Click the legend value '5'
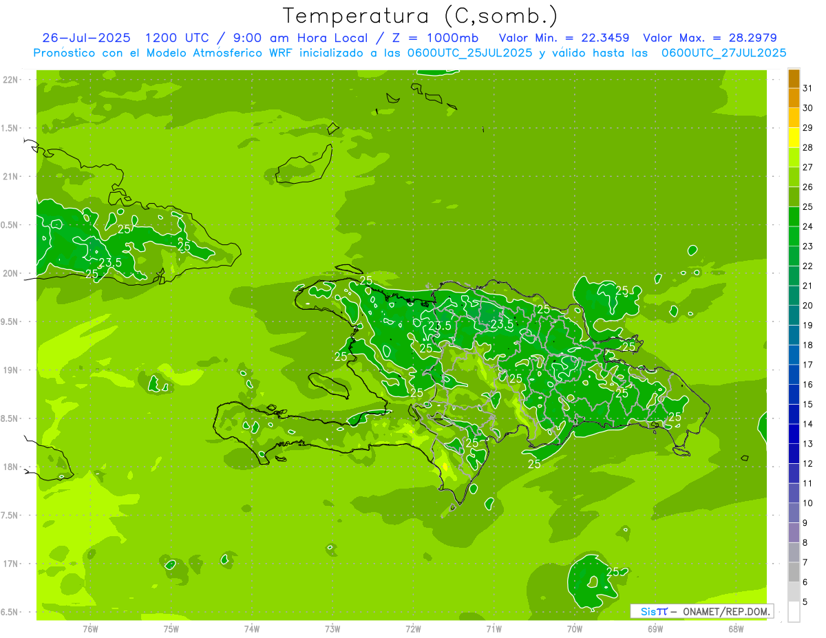 click(x=805, y=602)
